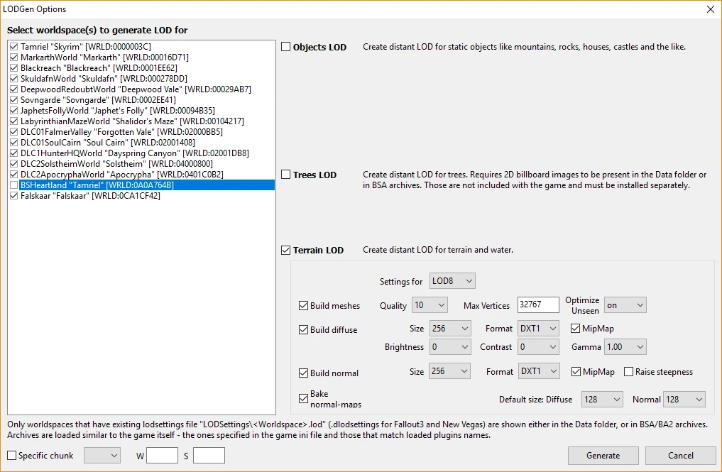The image size is (722, 472).
Task: Uncheck LabyrinthianMazeWorld "Shalidor's Maze" checkbox
Action: (x=13, y=121)
